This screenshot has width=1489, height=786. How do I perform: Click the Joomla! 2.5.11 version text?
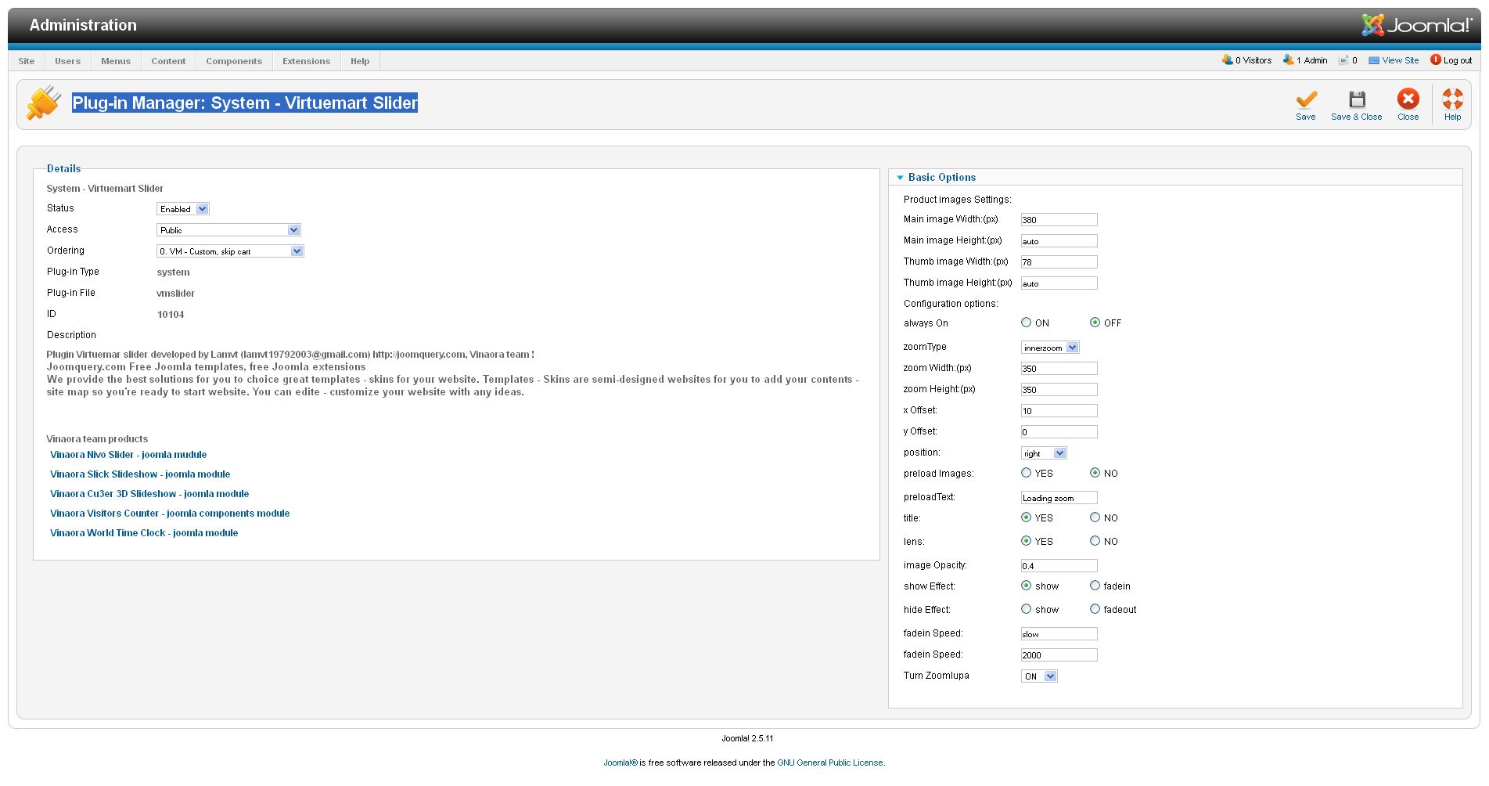point(747,738)
